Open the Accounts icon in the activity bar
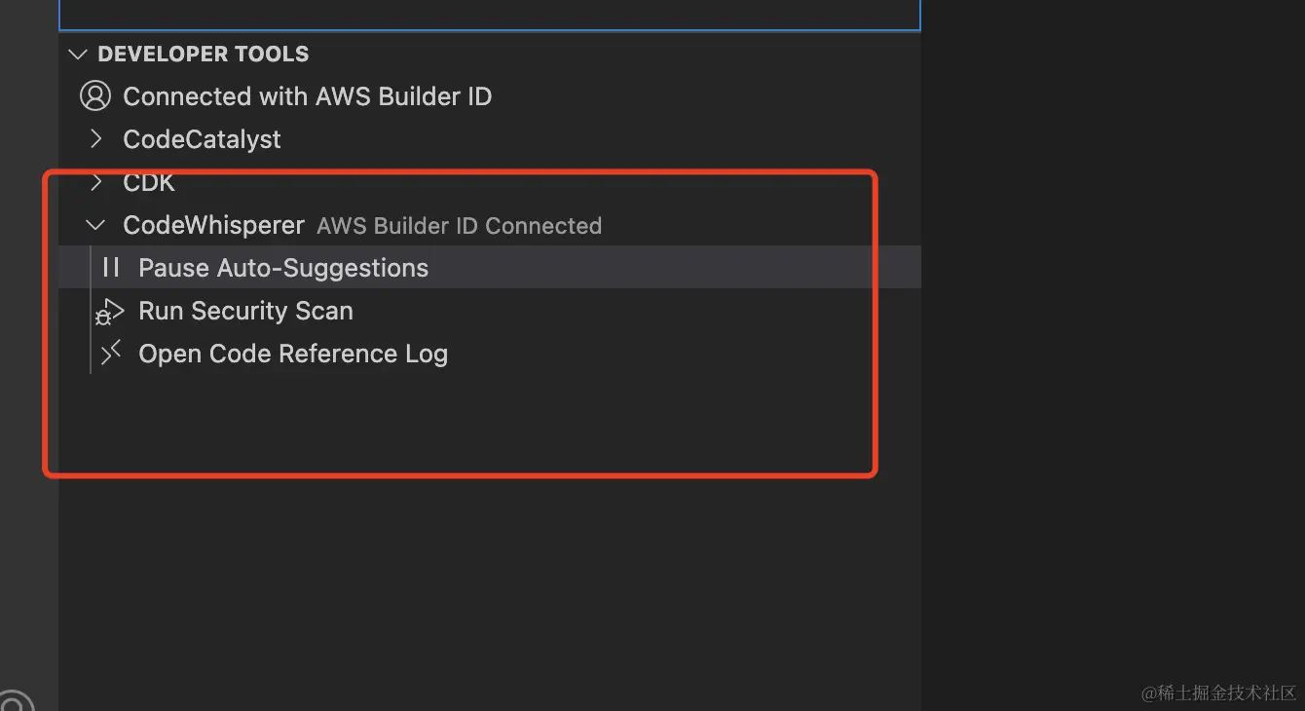The height and width of the screenshot is (711, 1305). point(14,702)
